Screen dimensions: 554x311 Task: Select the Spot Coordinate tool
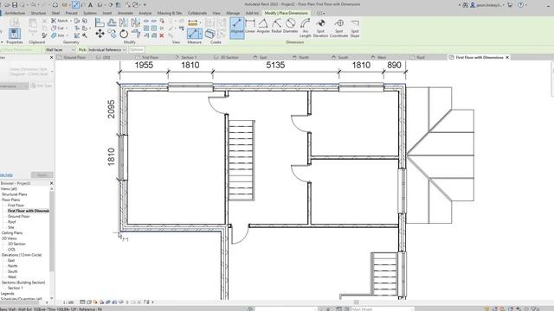point(338,28)
